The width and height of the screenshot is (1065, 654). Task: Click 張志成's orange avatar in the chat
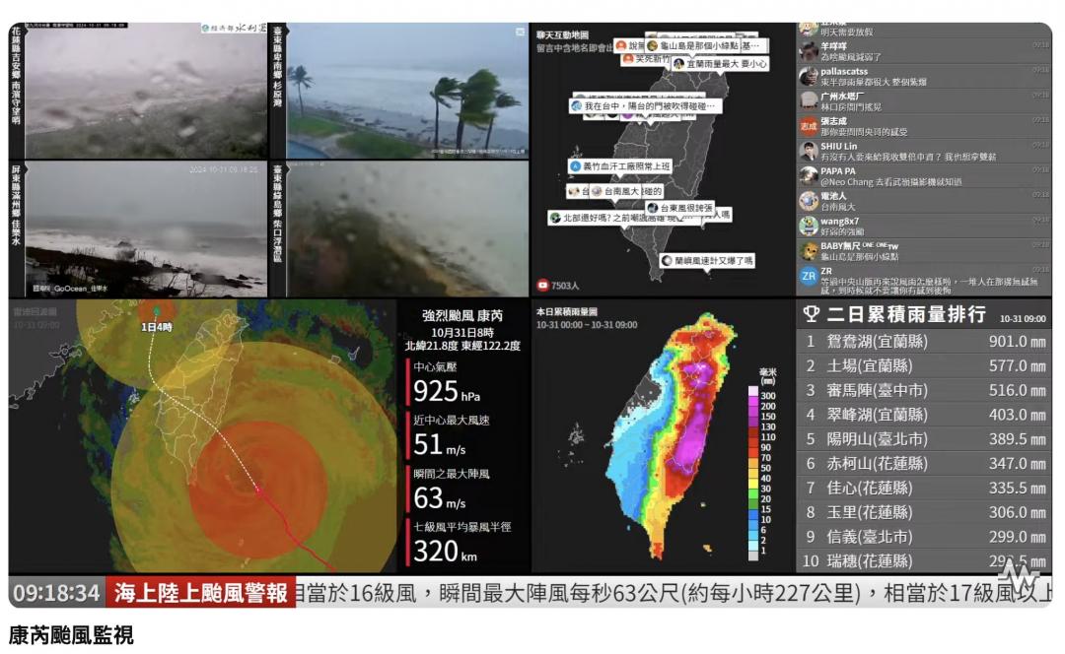point(807,126)
